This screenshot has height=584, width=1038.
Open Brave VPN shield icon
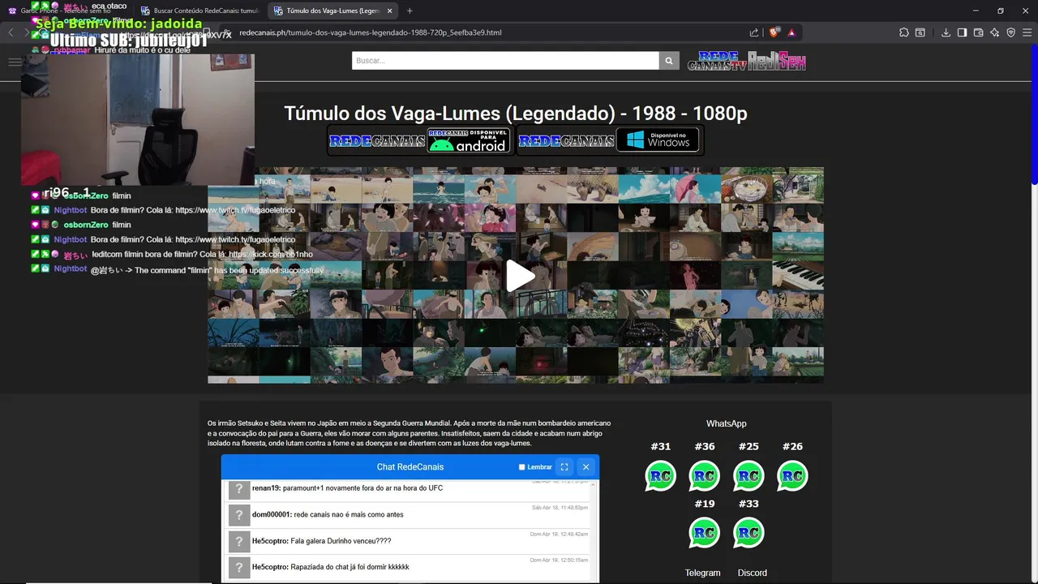point(1010,32)
